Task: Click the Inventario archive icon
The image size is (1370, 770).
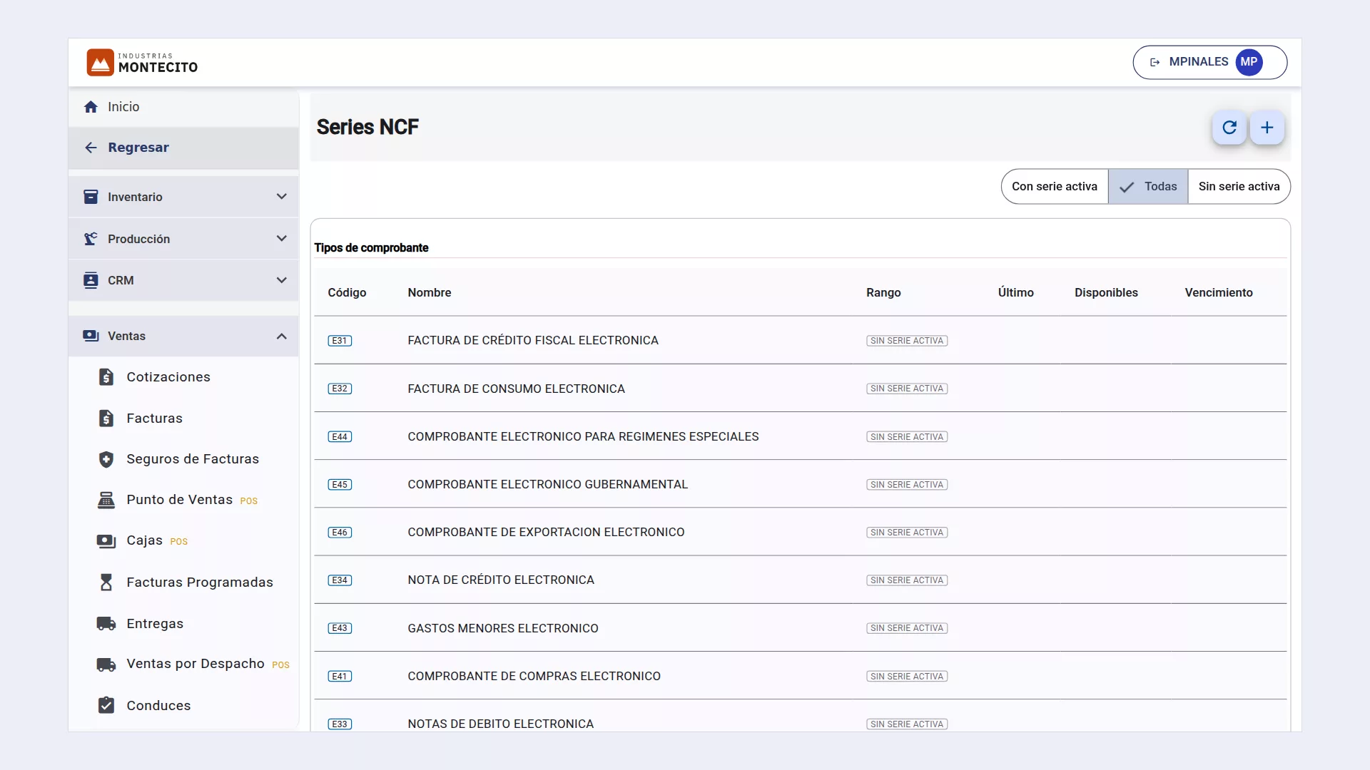Action: (x=91, y=197)
